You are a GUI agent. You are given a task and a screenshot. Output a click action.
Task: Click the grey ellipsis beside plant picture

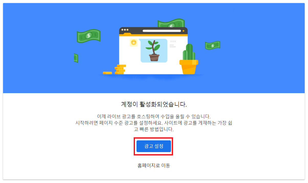coord(173,41)
